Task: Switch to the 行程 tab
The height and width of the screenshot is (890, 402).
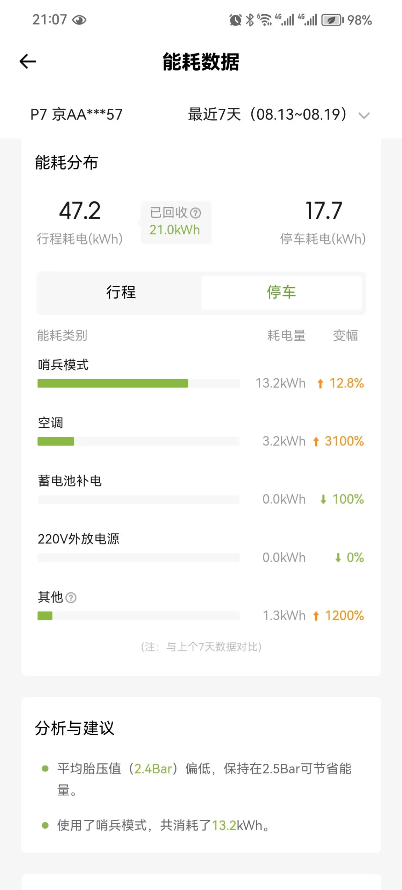Action: point(121,292)
